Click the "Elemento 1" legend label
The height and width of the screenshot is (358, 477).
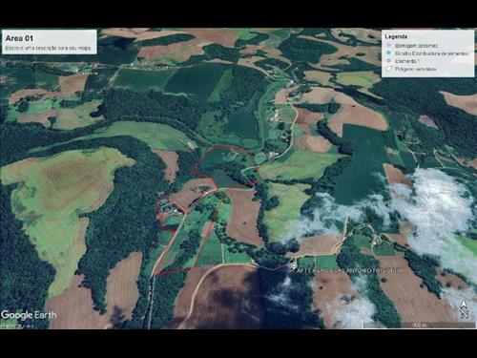407,61
